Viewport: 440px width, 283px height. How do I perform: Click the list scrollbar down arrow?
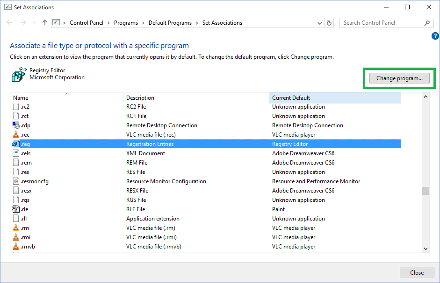pyautogui.click(x=426, y=248)
